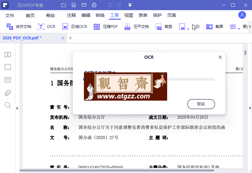Click the watermark page icon in toolbar
The image size is (252, 173).
(x=182, y=27)
